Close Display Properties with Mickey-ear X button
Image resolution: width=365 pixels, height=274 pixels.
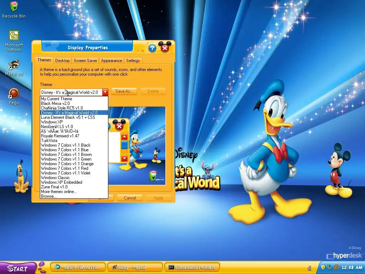tap(165, 48)
